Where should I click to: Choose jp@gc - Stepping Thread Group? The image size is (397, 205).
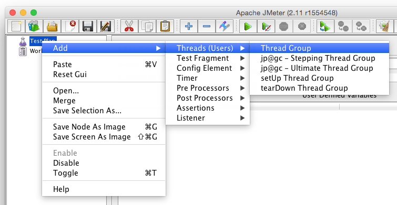click(x=319, y=58)
